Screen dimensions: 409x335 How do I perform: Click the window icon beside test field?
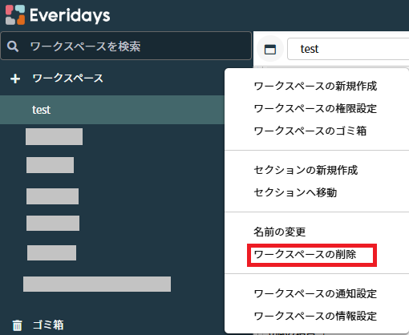270,49
